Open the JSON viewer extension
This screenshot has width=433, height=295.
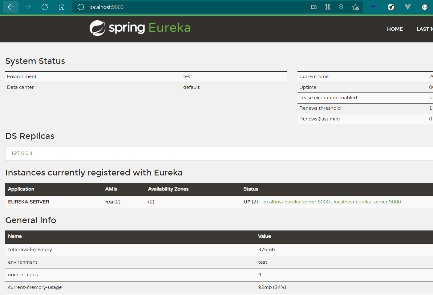(374, 7)
